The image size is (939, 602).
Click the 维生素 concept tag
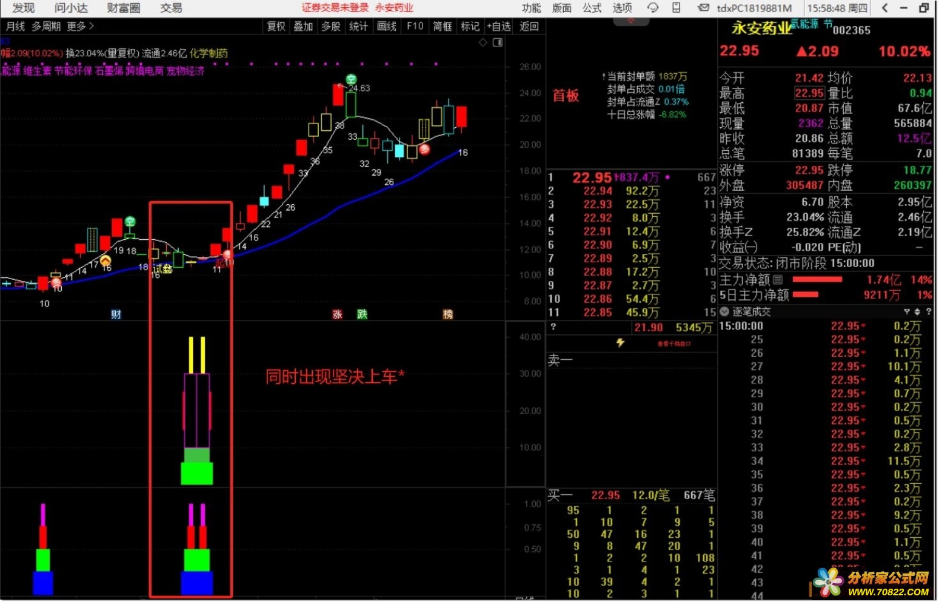(38, 71)
